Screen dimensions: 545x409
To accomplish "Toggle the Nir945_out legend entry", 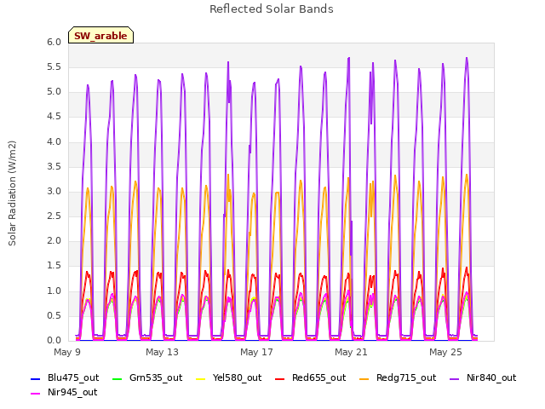I will pos(64,392).
